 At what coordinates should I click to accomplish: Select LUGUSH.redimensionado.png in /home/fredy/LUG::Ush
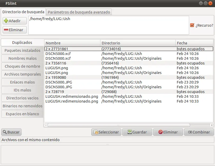click(129, 96)
